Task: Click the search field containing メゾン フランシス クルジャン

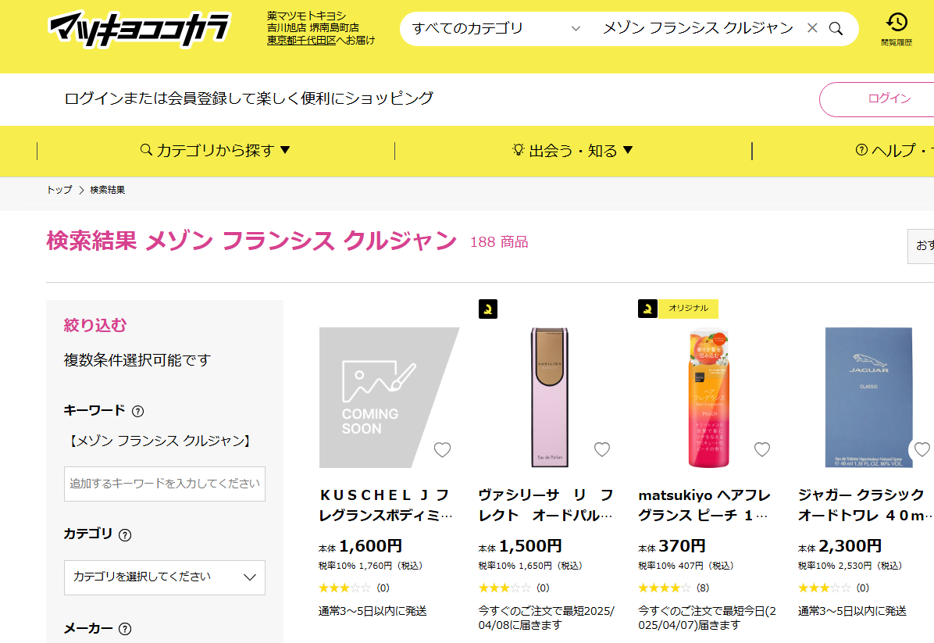Action: coord(697,28)
